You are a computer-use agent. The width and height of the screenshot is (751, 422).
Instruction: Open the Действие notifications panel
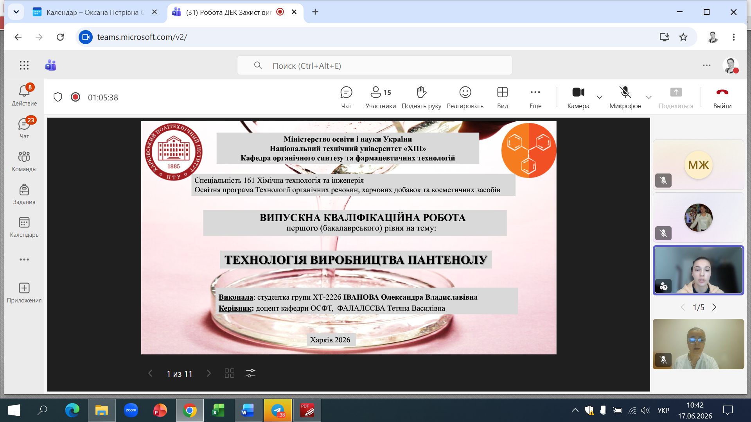click(x=24, y=95)
